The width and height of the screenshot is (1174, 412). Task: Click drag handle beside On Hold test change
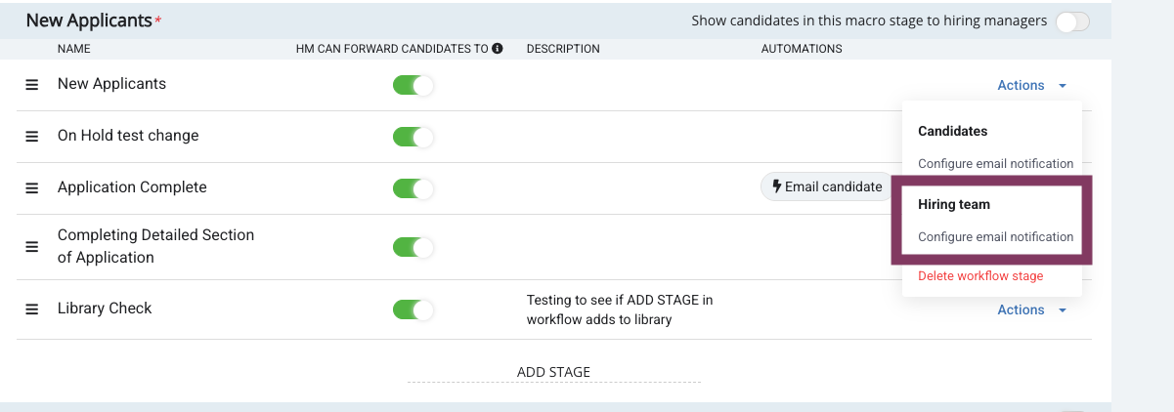(x=31, y=137)
